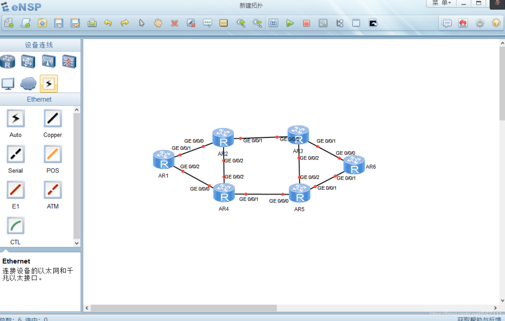Image resolution: width=505 pixels, height=321 pixels.
Task: Select router AR1 on the canvas
Action: [x=163, y=160]
